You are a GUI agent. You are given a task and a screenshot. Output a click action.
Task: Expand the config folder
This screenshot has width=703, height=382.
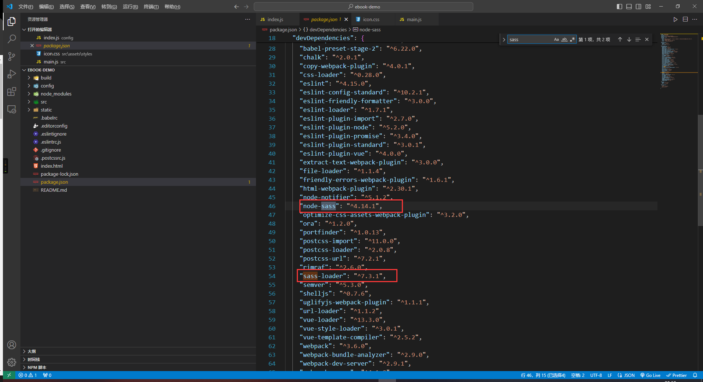29,86
